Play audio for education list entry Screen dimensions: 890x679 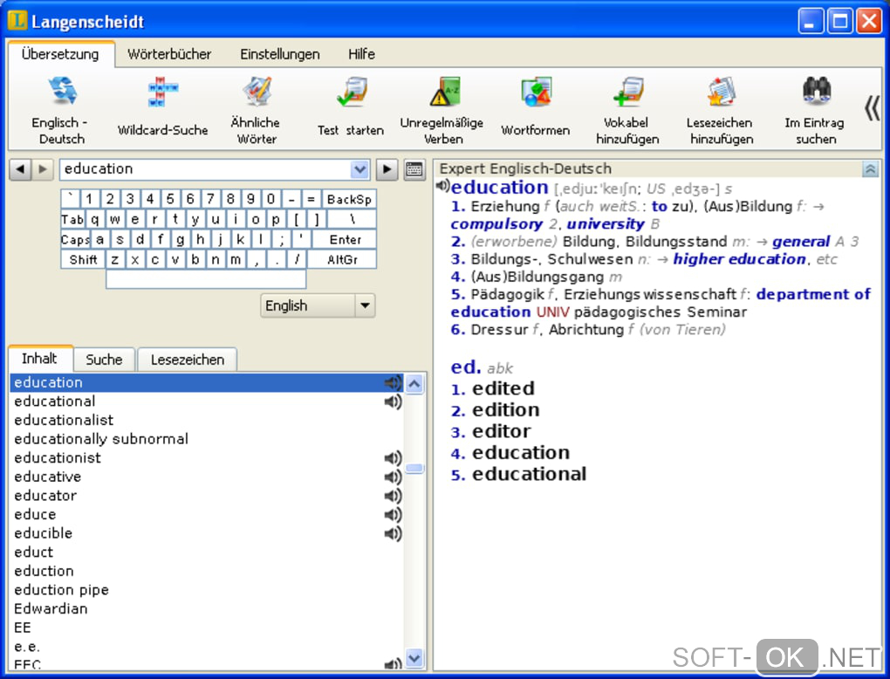pos(394,382)
